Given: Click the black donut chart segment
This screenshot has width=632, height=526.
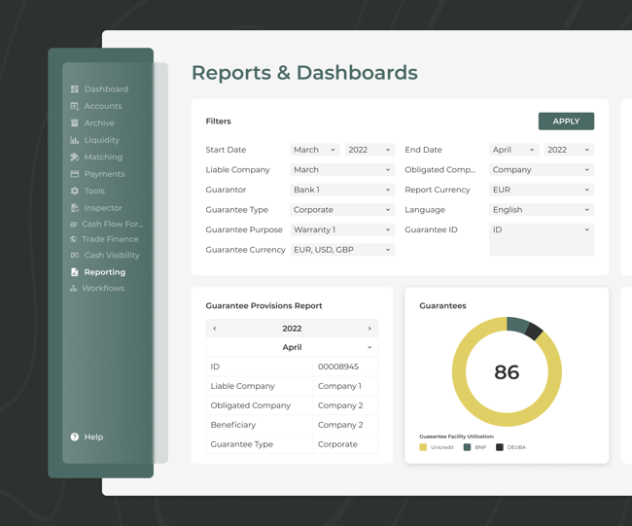Looking at the screenshot, I should click(x=534, y=331).
